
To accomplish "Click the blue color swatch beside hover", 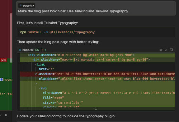I will point(1,79).
